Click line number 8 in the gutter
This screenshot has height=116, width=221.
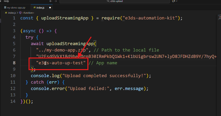tap(14, 63)
